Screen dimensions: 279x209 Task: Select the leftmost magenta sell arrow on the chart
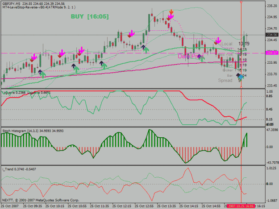[34, 57]
